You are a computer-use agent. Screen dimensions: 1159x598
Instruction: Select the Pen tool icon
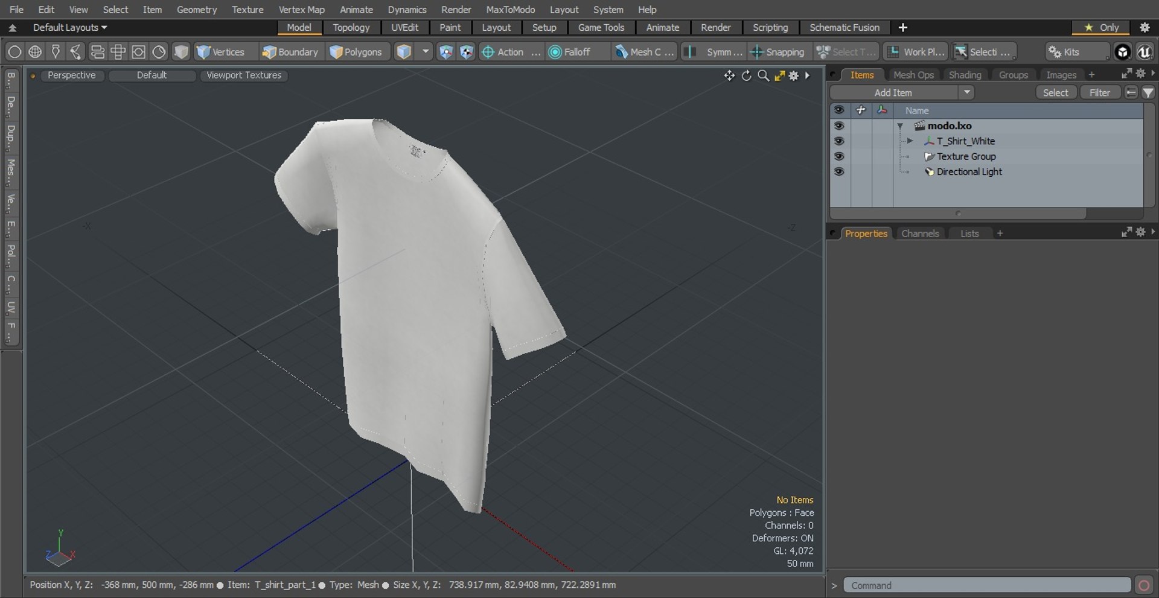point(56,52)
